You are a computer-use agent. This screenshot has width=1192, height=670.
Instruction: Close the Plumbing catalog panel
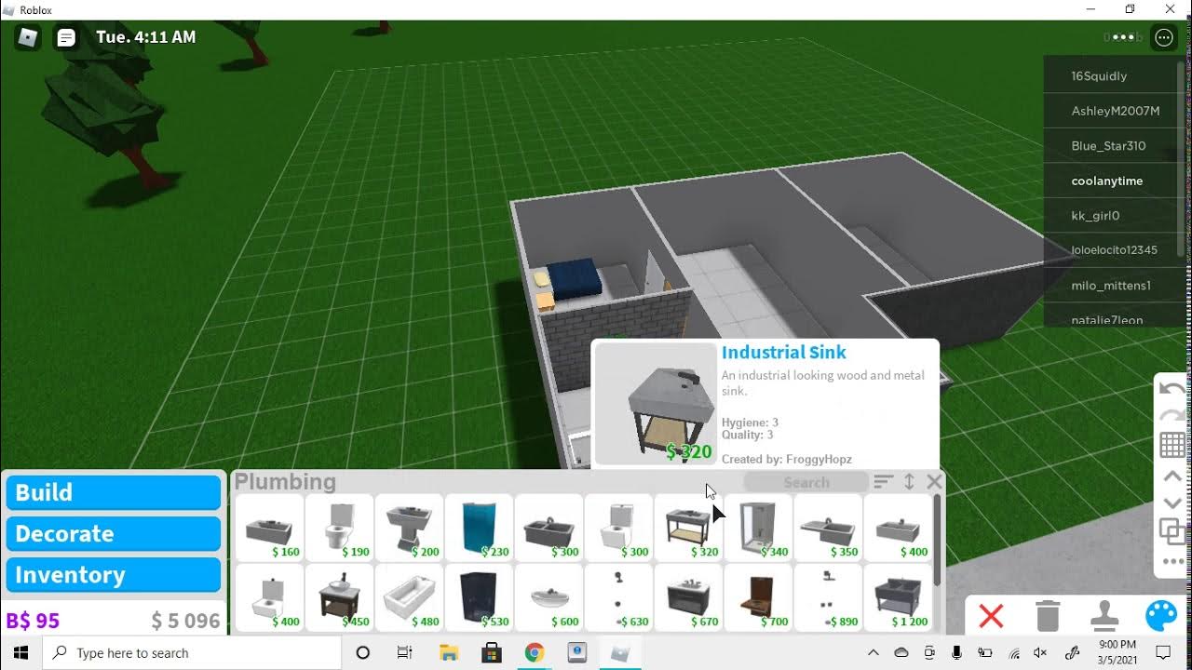[x=934, y=481]
